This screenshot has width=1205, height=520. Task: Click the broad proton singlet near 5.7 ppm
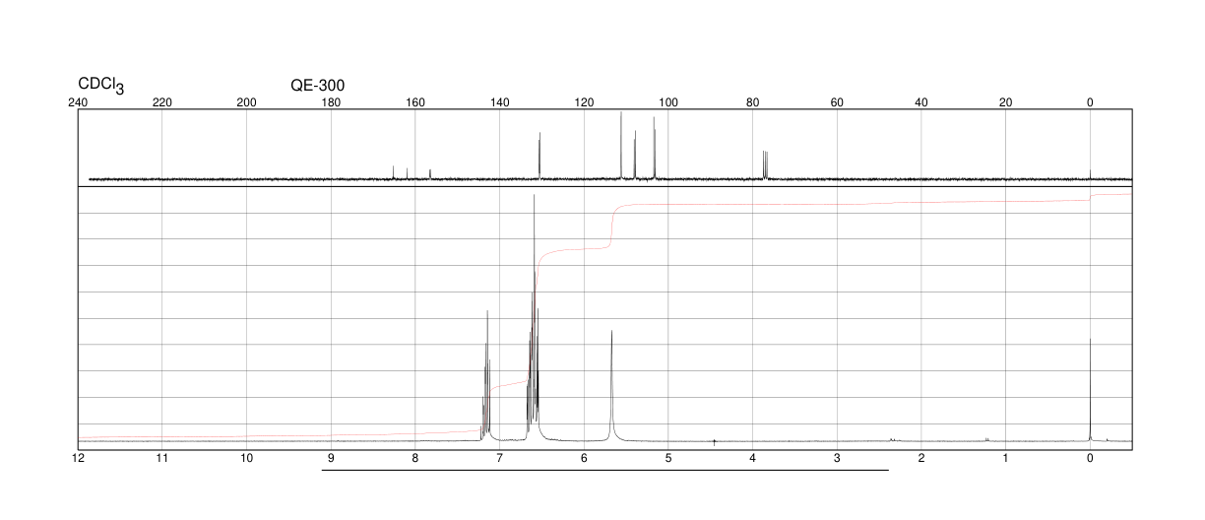click(612, 385)
